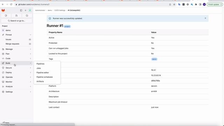The height and width of the screenshot is (126, 224).
Task: Expand the Build menu
Action: click(16, 63)
